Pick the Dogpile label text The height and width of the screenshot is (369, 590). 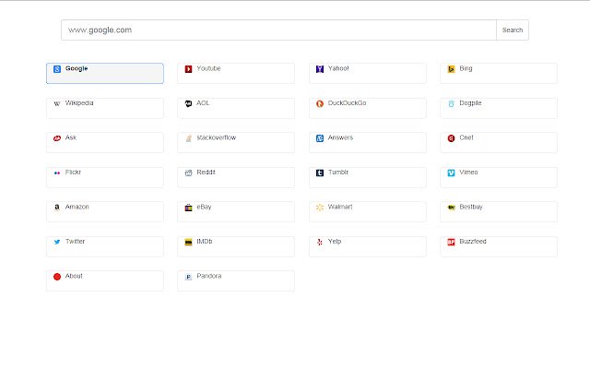click(470, 102)
